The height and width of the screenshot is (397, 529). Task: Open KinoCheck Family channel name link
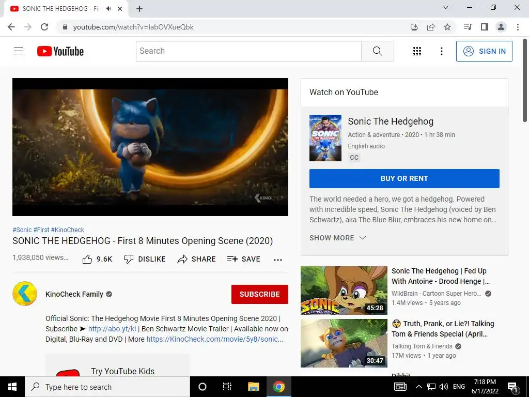[74, 294]
